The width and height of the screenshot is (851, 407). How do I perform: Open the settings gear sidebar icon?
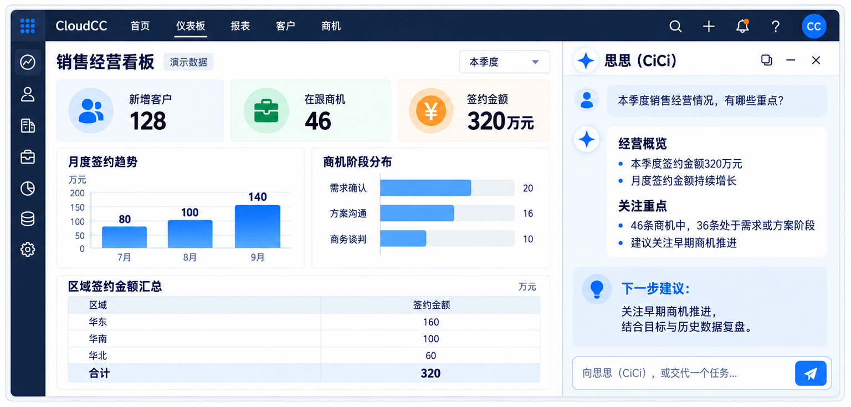point(28,250)
